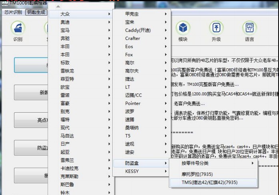The image size is (279, 195).
Task: Select 奥迪 in the brand menu
Action: pyautogui.click(x=80, y=22)
